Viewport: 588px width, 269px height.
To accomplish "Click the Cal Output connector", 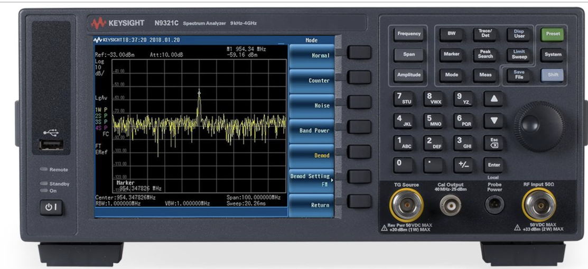I will click(450, 203).
